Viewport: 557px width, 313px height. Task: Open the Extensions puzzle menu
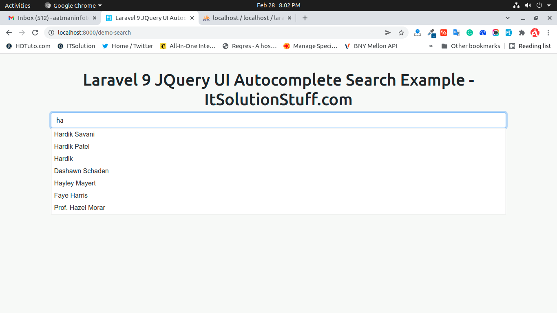522,33
